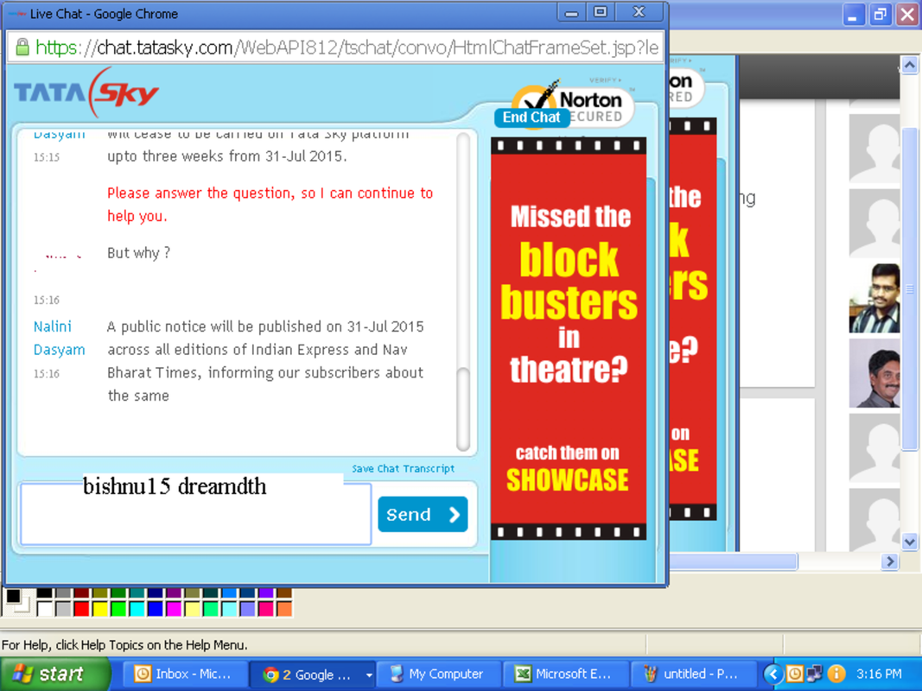Click the Outlook tray icon

[x=794, y=674]
